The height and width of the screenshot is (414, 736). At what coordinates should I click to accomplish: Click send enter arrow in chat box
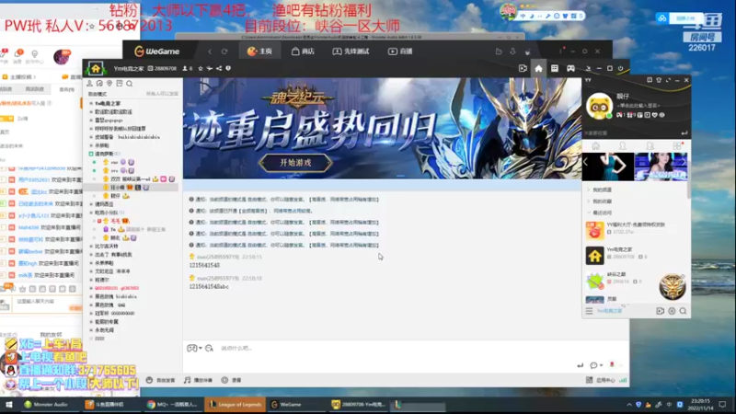(581, 365)
